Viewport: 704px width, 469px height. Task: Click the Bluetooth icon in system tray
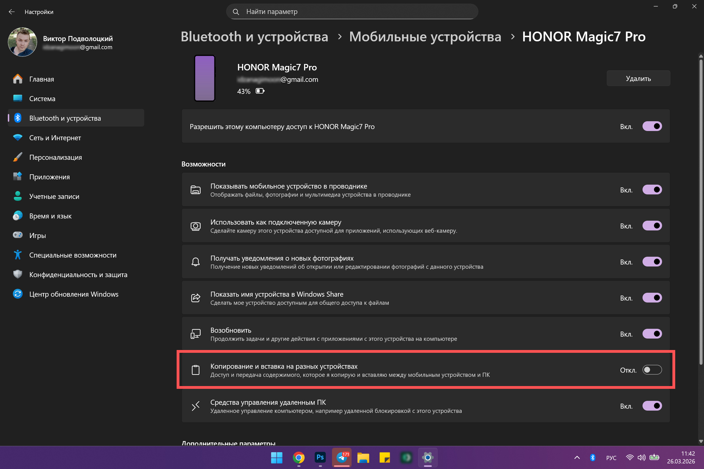tap(593, 457)
